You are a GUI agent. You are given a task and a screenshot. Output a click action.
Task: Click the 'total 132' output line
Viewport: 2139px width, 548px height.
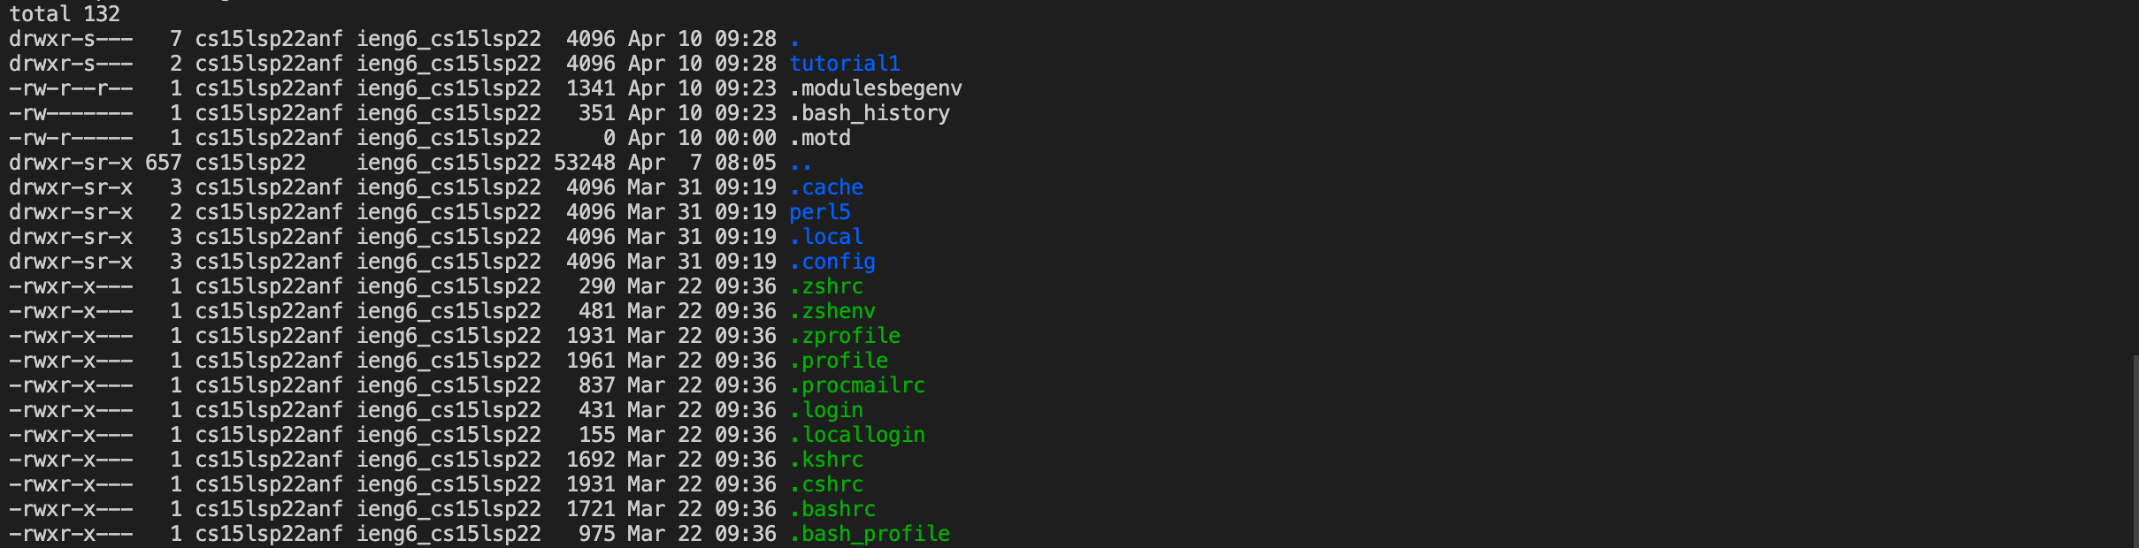(x=65, y=14)
